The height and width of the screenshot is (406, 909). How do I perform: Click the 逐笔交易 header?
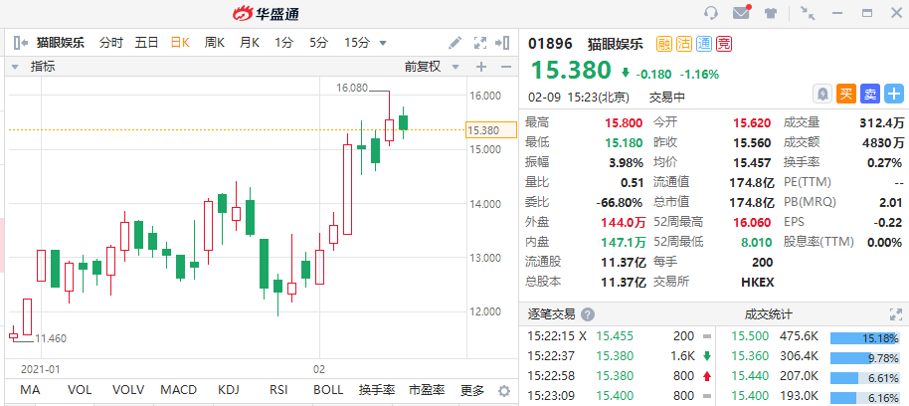(x=551, y=314)
